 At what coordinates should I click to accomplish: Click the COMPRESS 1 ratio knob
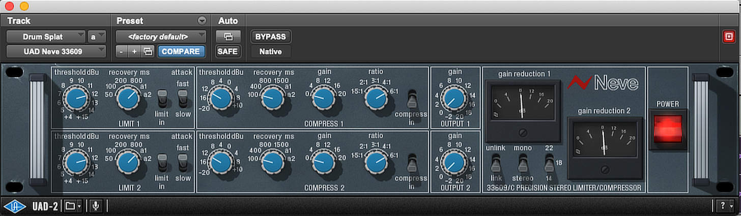(x=376, y=98)
